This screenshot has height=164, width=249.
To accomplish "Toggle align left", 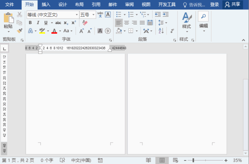I will [119, 23].
